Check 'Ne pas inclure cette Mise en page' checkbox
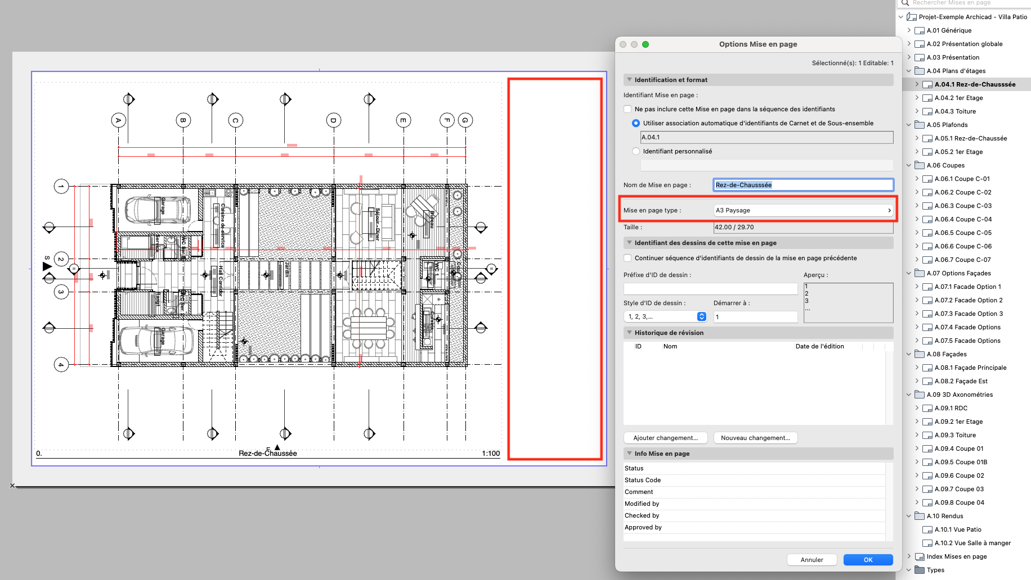 [x=627, y=109]
